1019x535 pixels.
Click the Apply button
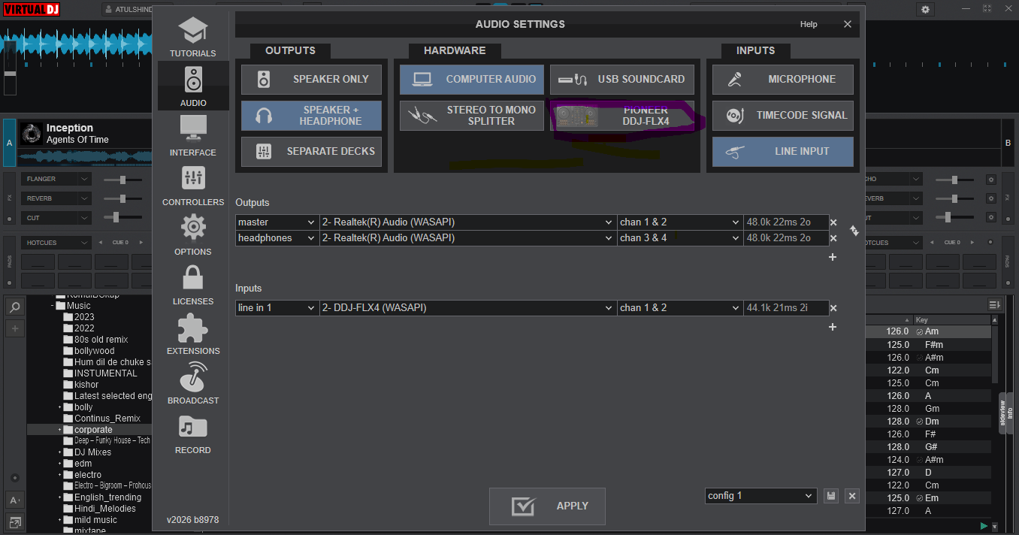click(547, 506)
